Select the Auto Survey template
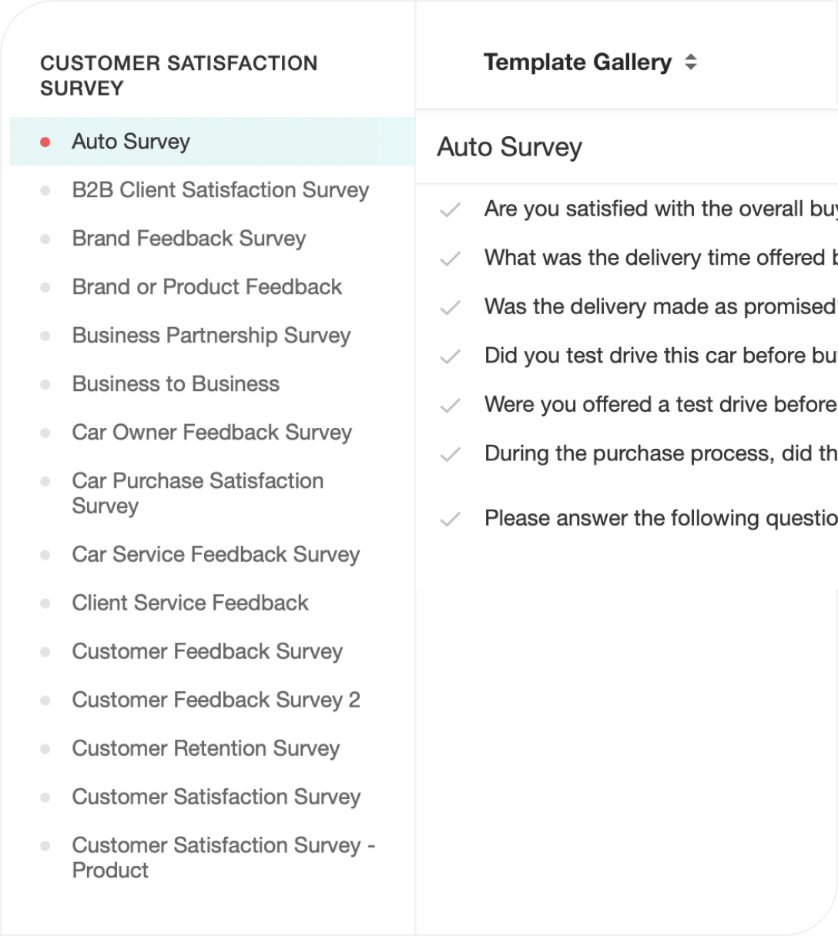Viewport: 838px width, 936px height. [x=131, y=142]
